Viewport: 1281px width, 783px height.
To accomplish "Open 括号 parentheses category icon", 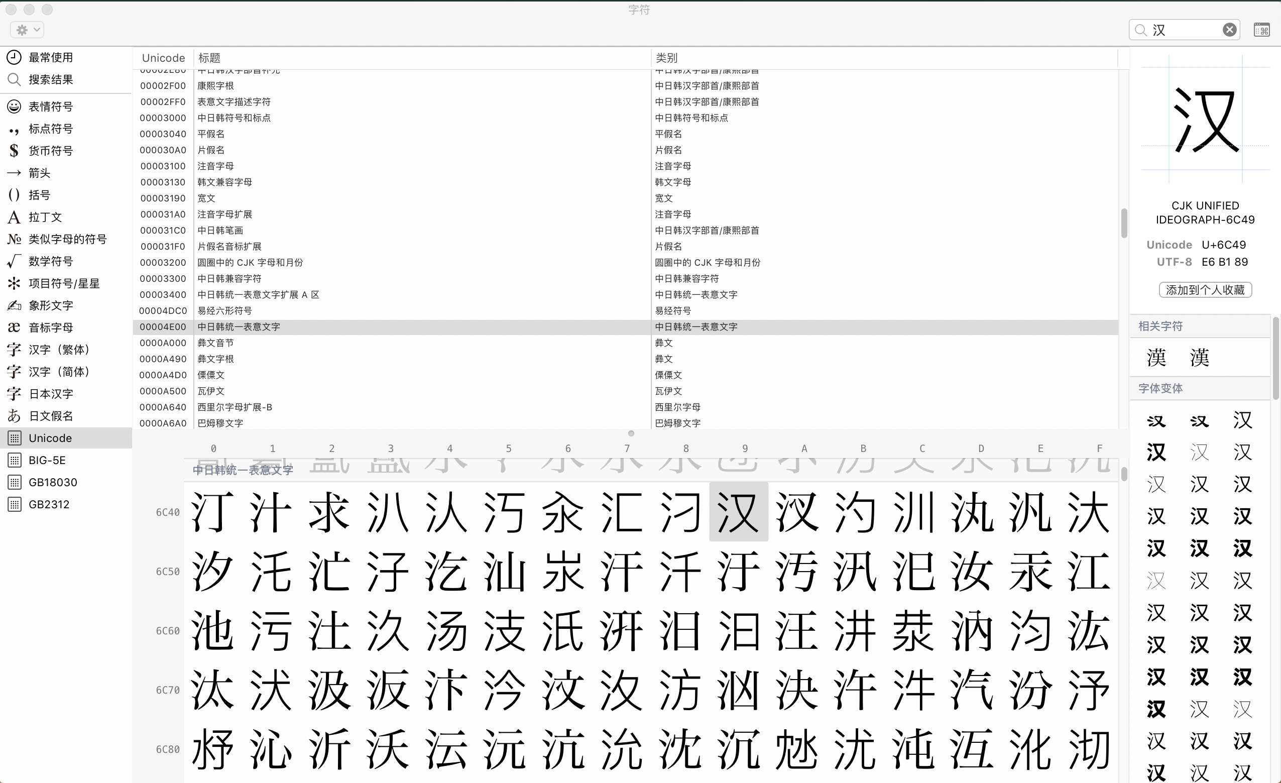I will pyautogui.click(x=14, y=195).
